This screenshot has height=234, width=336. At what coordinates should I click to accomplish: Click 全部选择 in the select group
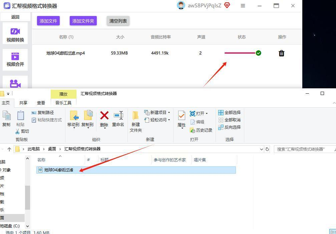pos(229,113)
